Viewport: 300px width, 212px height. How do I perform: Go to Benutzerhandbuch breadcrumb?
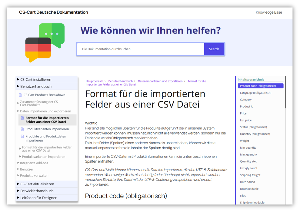tap(120, 81)
